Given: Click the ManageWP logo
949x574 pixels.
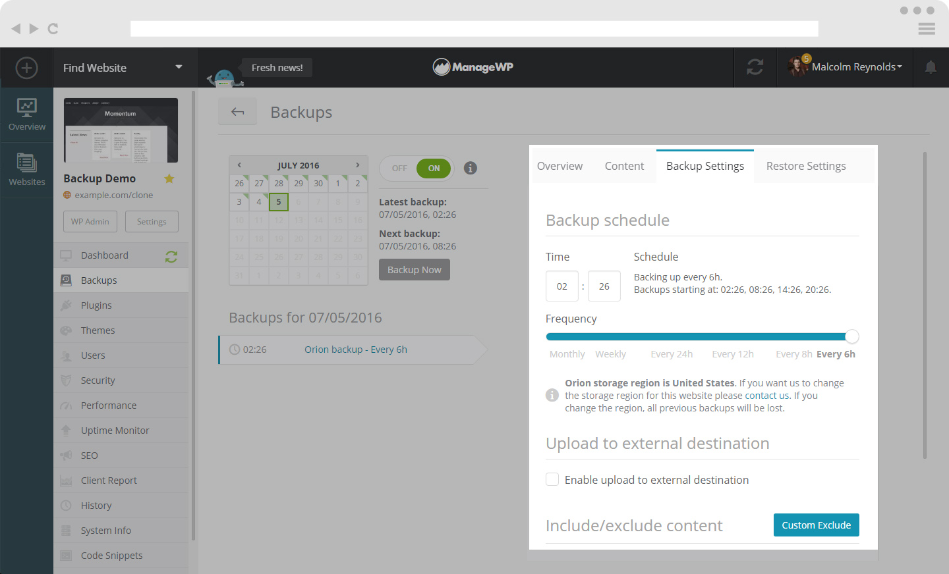Looking at the screenshot, I should 473,67.
